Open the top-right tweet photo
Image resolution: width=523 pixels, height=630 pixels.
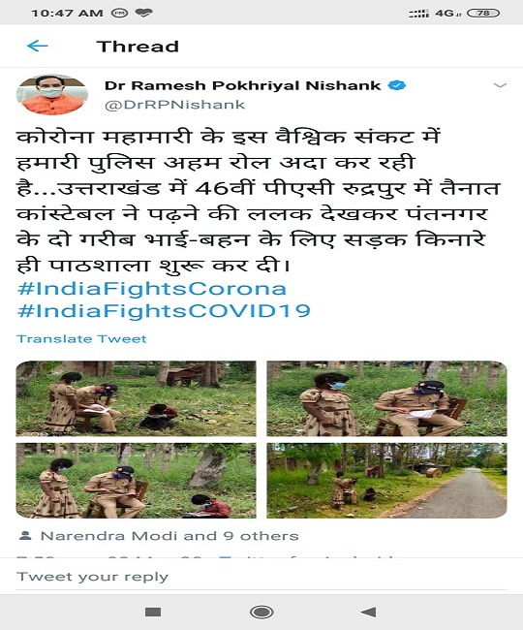(387, 398)
